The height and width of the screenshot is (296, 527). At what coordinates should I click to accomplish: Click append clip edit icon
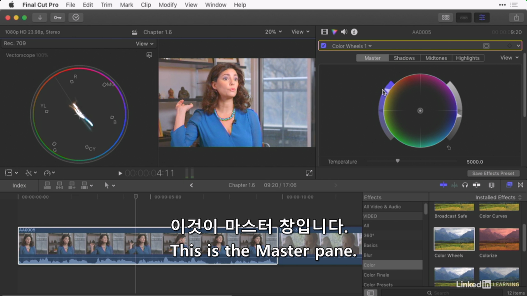pyautogui.click(x=72, y=185)
